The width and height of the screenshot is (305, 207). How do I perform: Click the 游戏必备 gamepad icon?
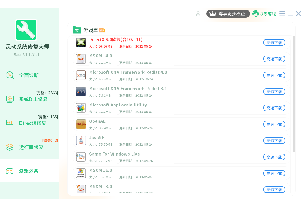pyautogui.click(x=10, y=171)
